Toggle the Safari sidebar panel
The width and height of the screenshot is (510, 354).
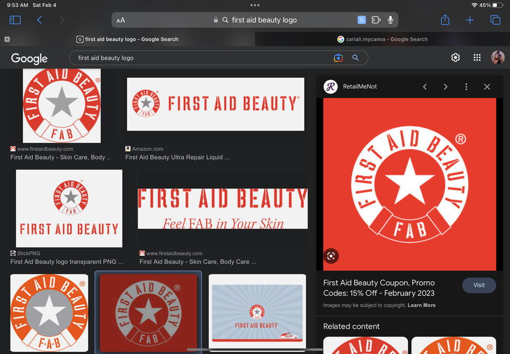point(15,20)
